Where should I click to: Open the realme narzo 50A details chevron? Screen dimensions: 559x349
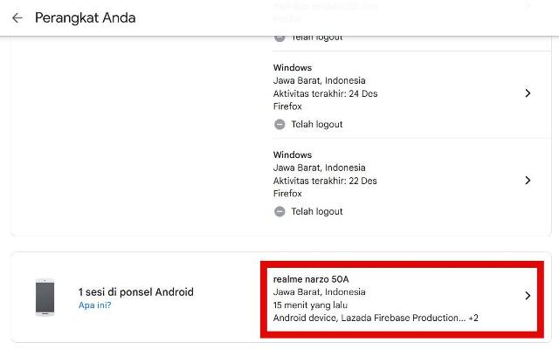(528, 296)
